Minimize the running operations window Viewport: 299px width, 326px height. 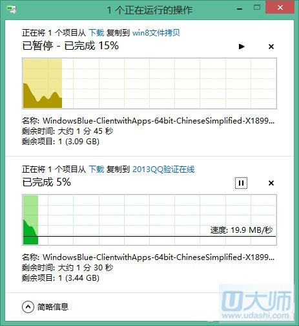click(x=240, y=9)
